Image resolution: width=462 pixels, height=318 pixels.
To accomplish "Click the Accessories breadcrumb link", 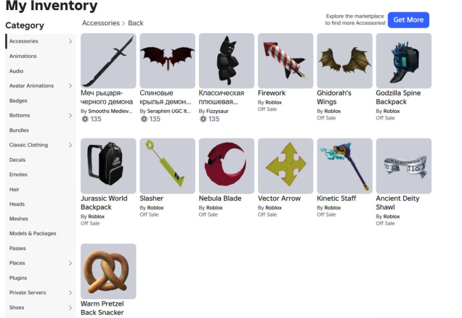I will click(101, 23).
